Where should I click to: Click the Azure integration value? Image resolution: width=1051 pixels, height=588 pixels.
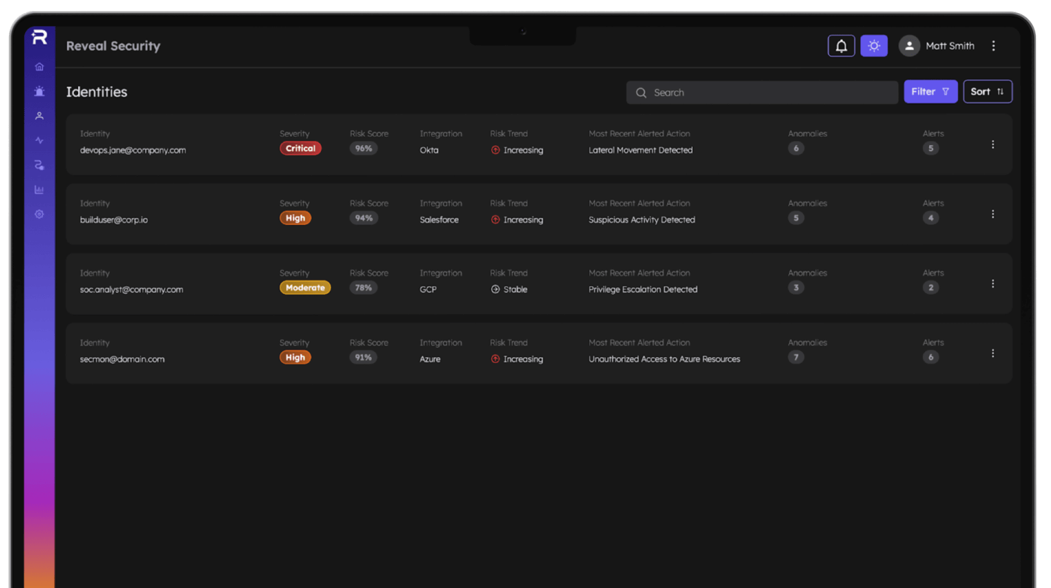pyautogui.click(x=430, y=360)
